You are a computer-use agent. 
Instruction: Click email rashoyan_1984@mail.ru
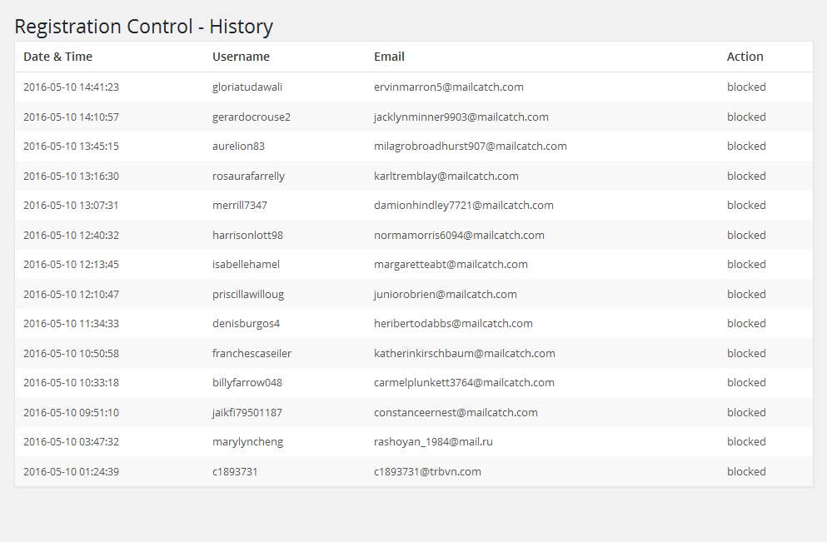(x=434, y=441)
